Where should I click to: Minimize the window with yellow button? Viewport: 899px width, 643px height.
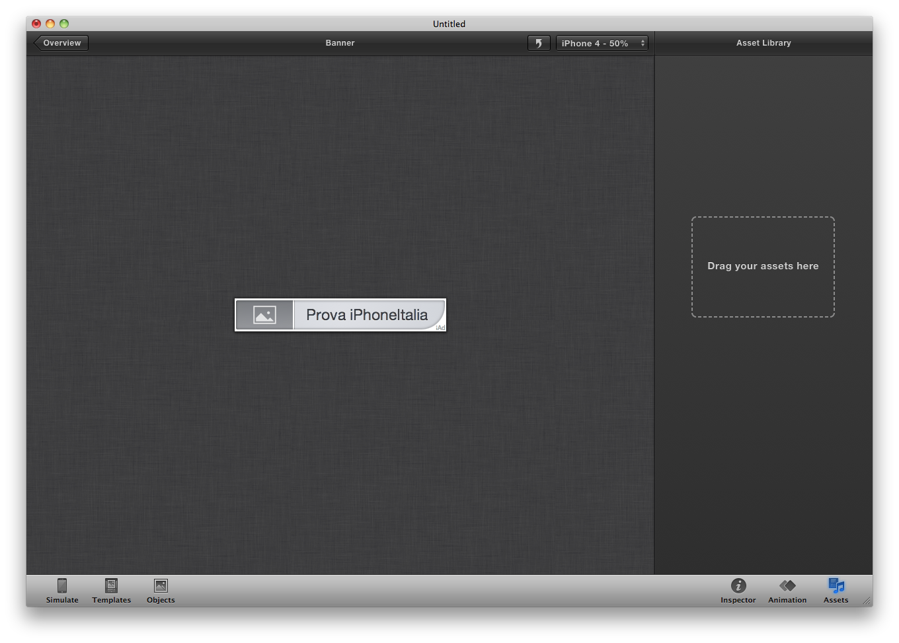point(50,24)
